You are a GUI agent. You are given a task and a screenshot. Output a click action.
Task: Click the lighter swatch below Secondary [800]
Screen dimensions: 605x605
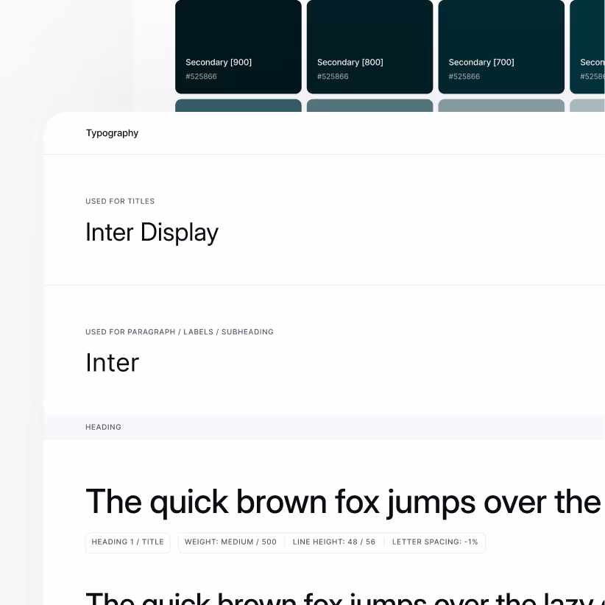click(369, 105)
